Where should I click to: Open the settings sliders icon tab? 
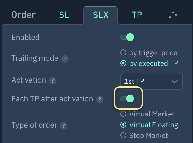tap(173, 15)
